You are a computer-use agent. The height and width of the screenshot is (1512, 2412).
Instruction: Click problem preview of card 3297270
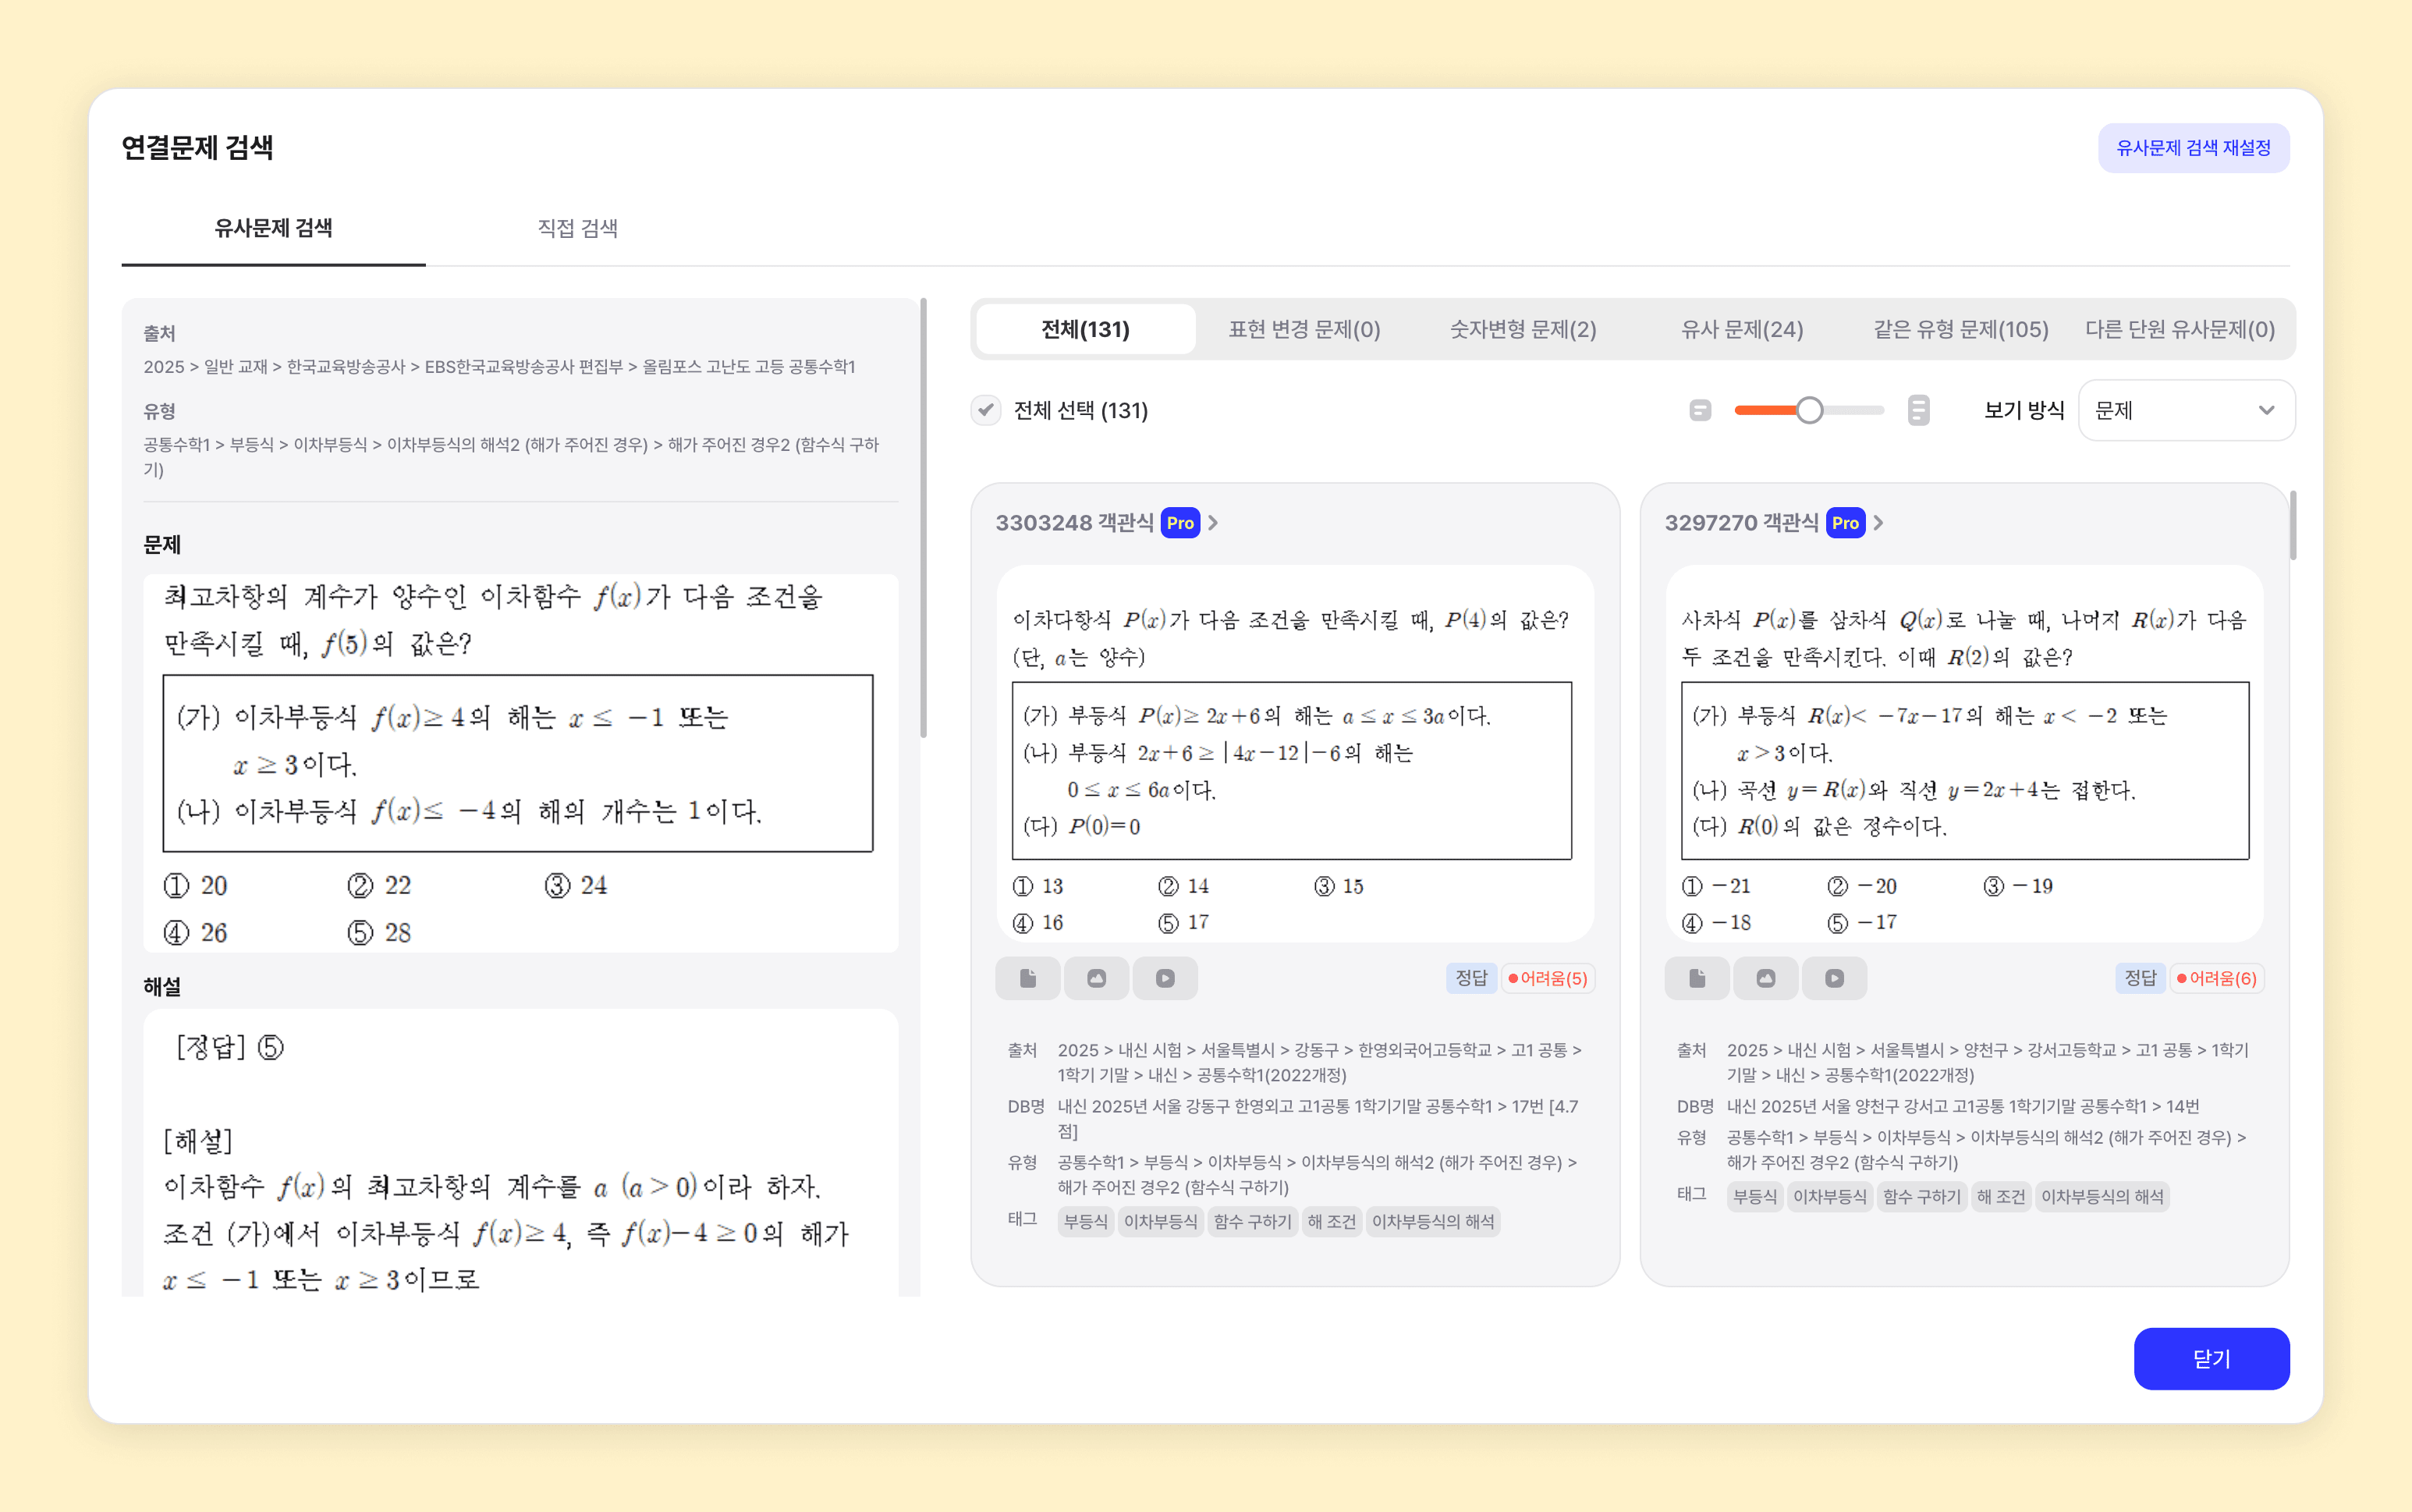1965,754
